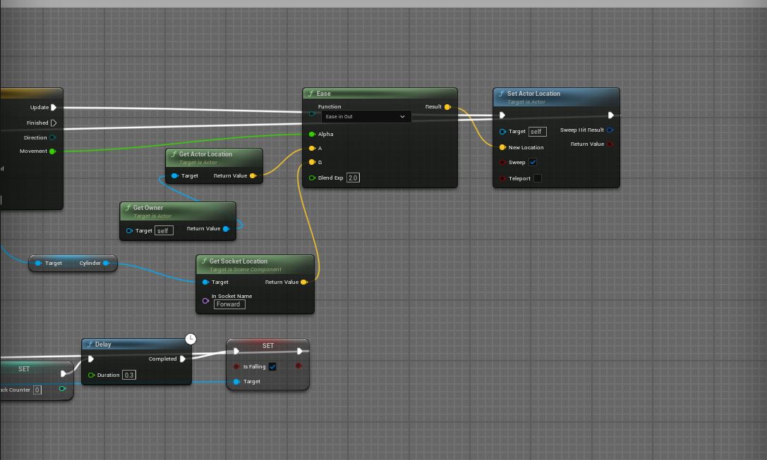Click the Cylinder output pin
This screenshot has height=460, width=767.
click(106, 263)
